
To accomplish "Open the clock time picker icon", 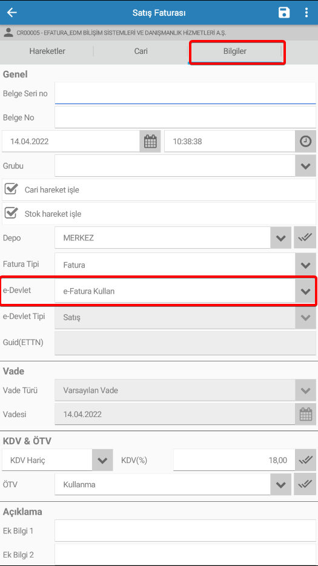I will [306, 141].
